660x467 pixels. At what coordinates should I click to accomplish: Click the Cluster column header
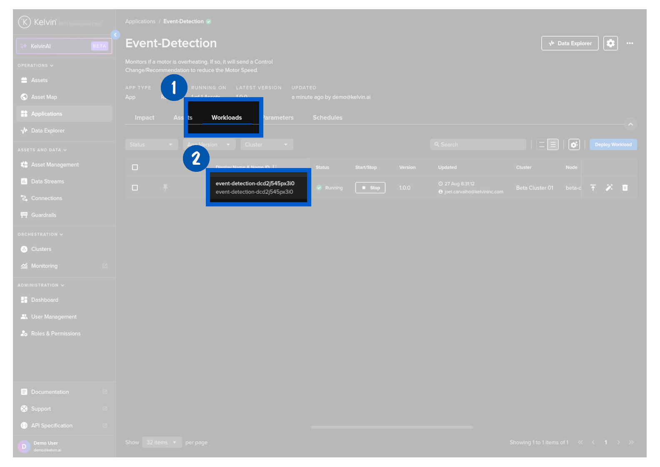click(524, 167)
